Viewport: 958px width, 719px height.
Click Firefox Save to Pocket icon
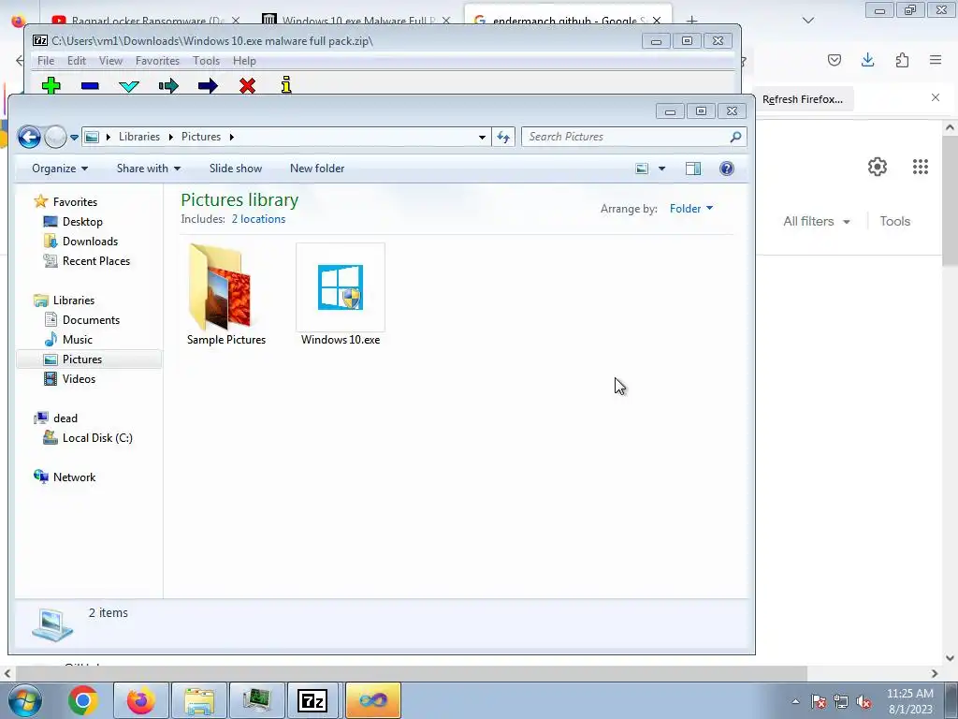[834, 60]
